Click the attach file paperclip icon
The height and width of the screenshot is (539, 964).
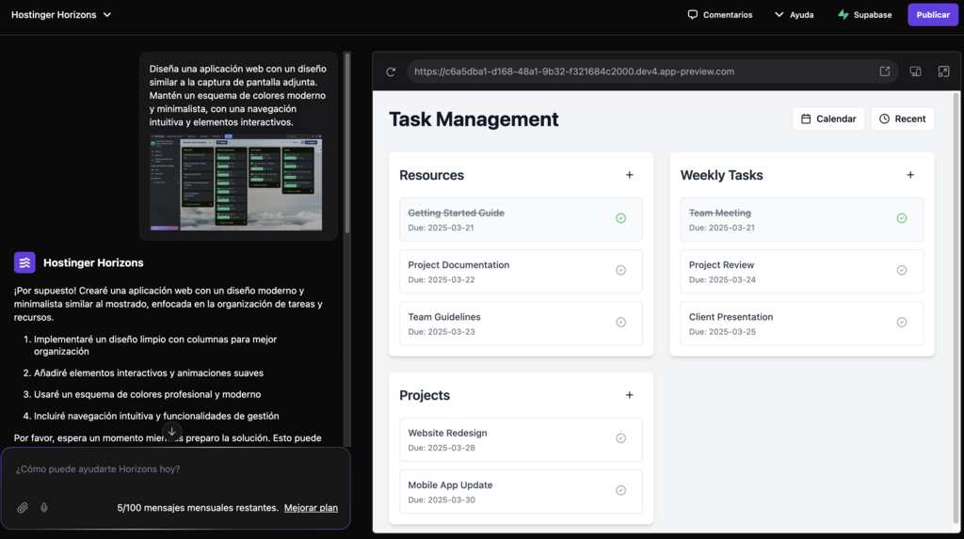pos(23,508)
